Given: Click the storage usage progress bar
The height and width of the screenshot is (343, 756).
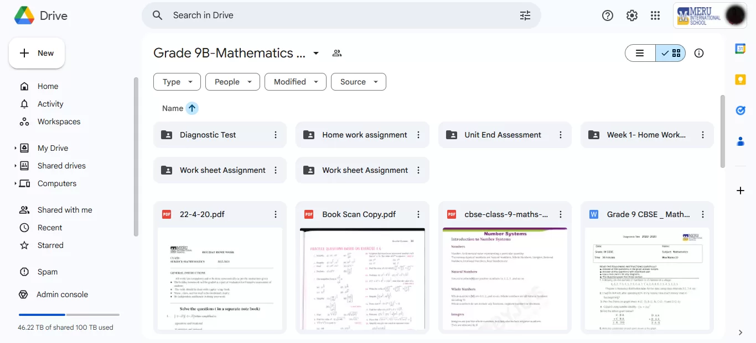Looking at the screenshot, I should (x=69, y=315).
